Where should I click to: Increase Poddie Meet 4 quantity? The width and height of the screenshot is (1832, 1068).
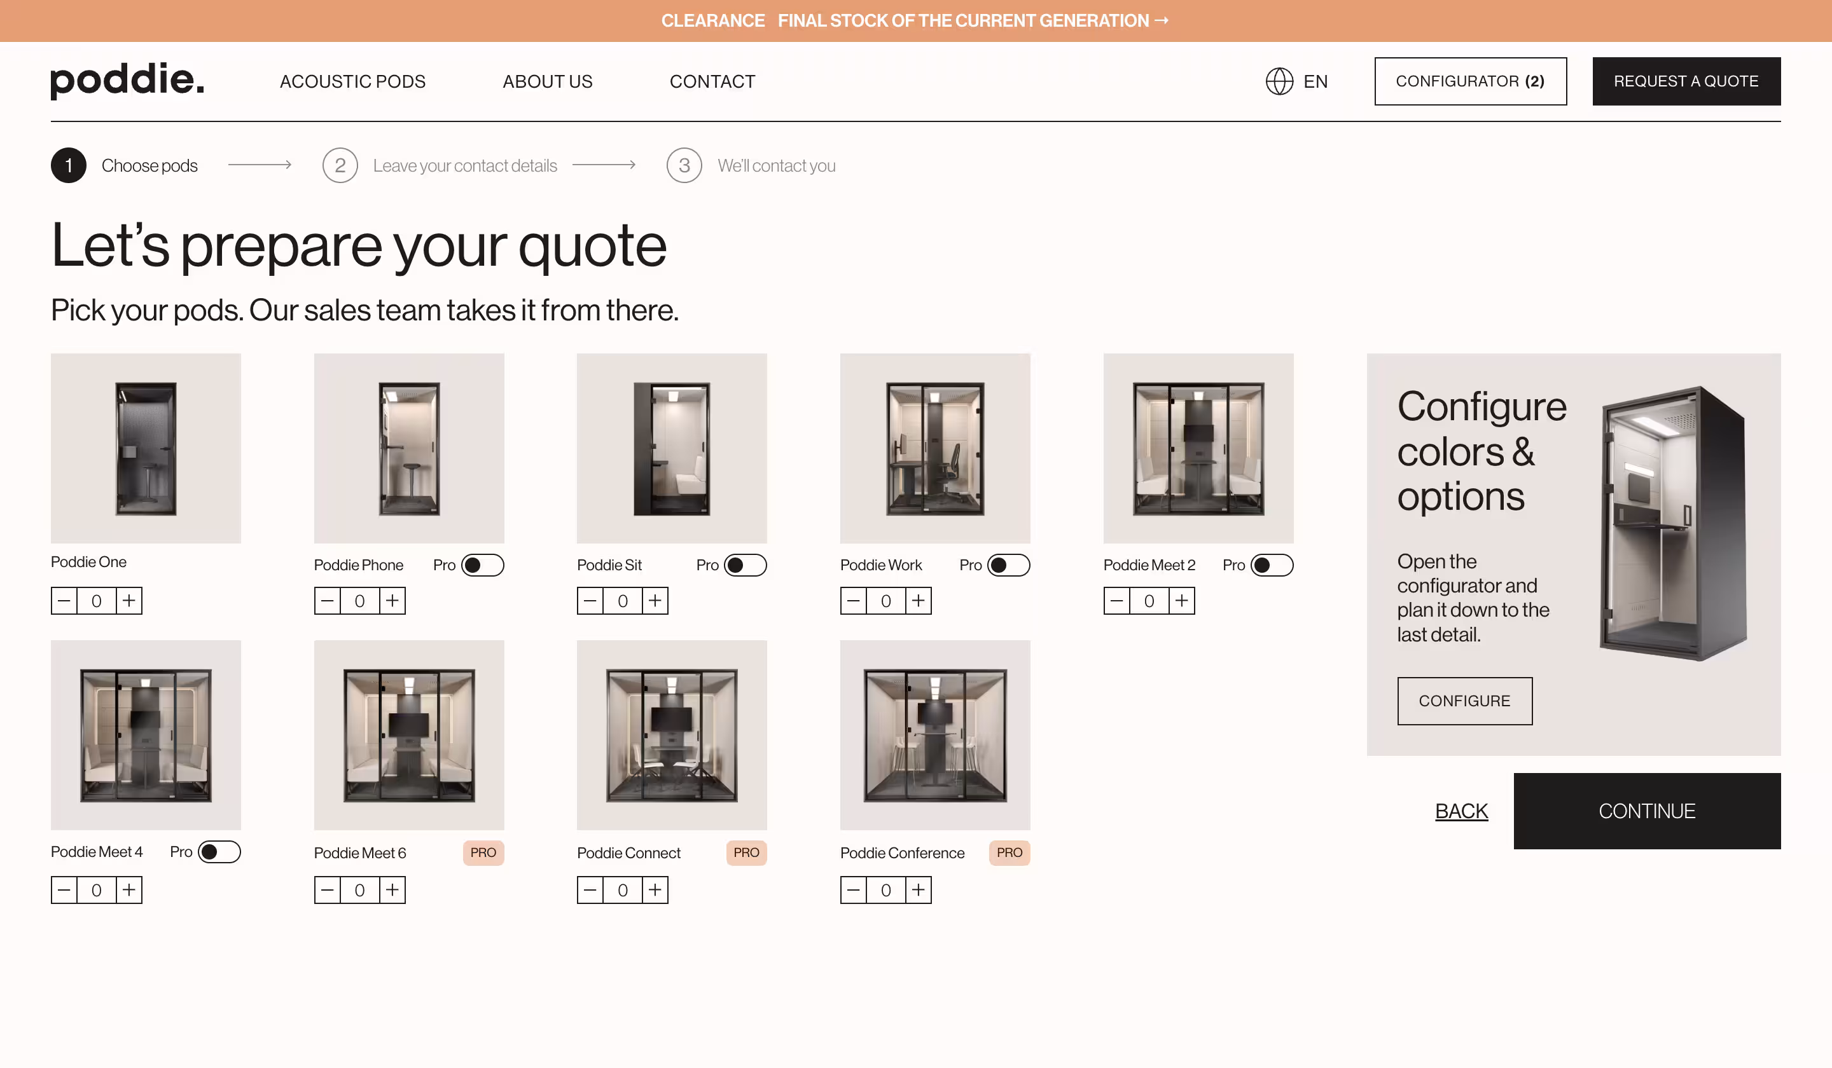pyautogui.click(x=129, y=890)
